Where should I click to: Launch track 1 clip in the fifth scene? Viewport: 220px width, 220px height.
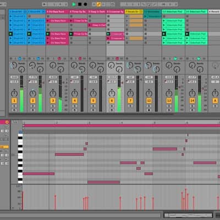coord(11,34)
